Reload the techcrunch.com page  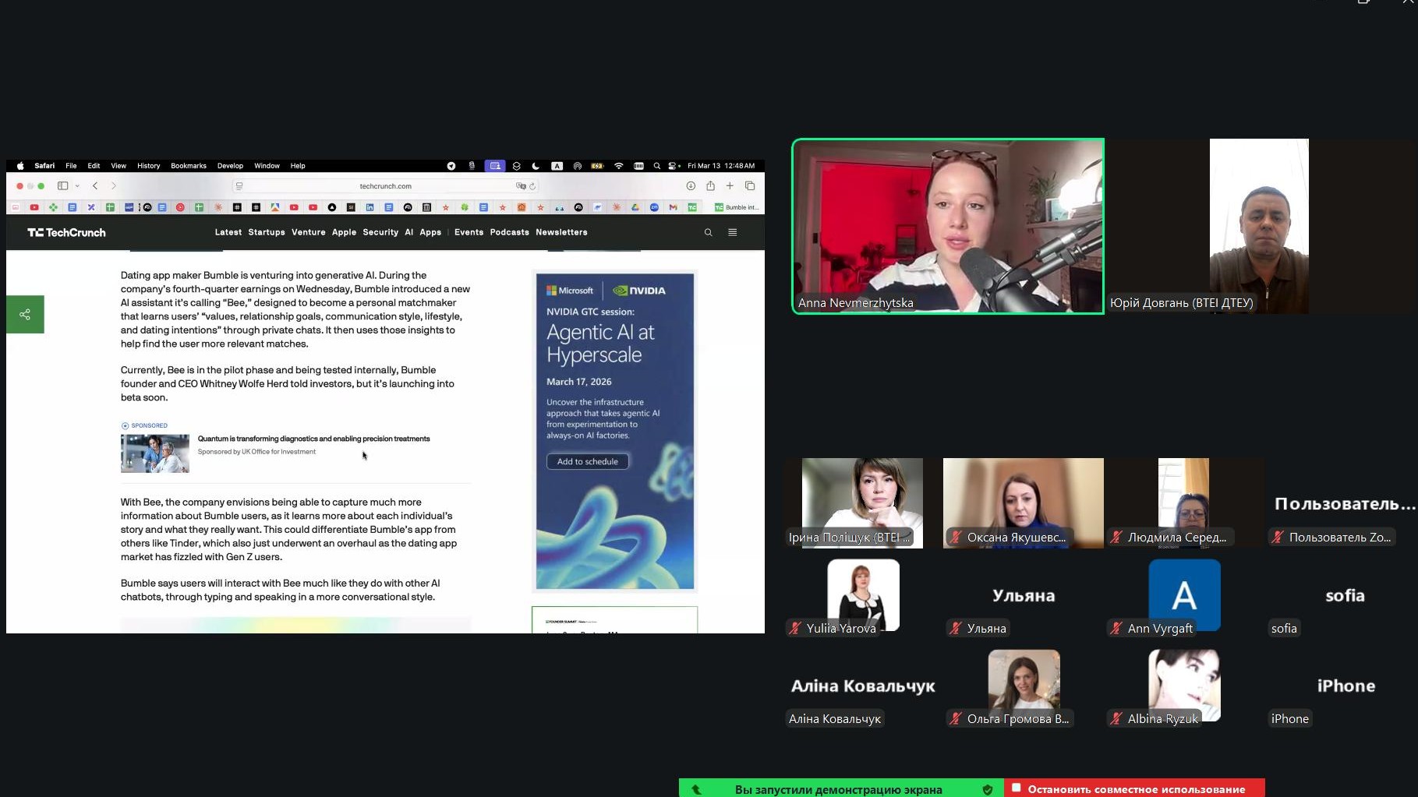(532, 186)
